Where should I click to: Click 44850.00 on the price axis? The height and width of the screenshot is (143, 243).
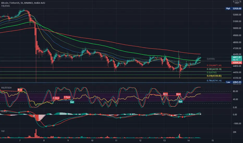(237, 66)
